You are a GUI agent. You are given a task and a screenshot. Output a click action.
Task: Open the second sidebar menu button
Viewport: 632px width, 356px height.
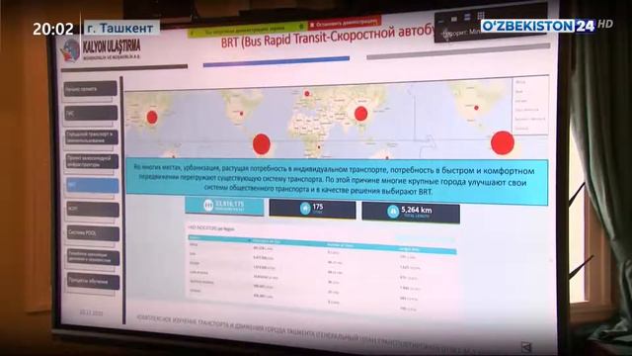click(x=91, y=114)
